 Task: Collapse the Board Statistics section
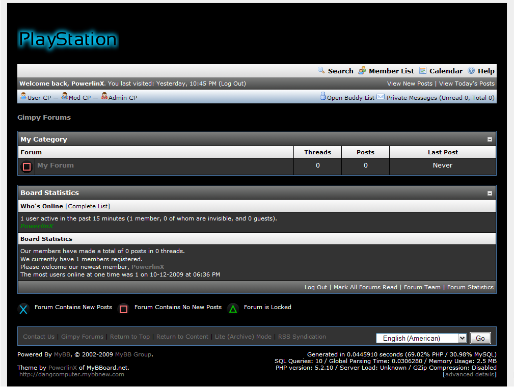coord(490,193)
